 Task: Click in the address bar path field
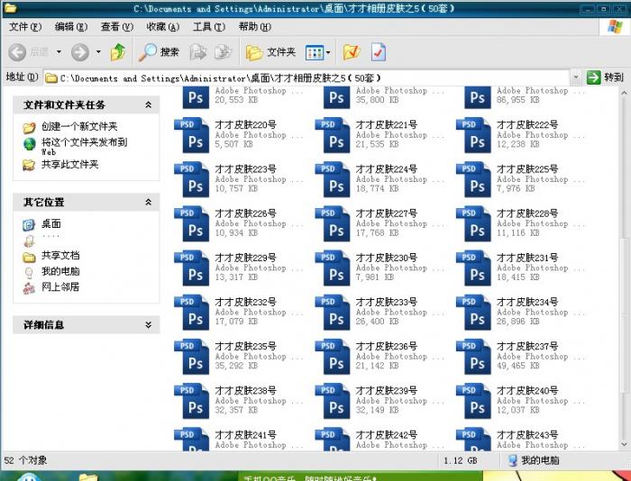[x=306, y=77]
